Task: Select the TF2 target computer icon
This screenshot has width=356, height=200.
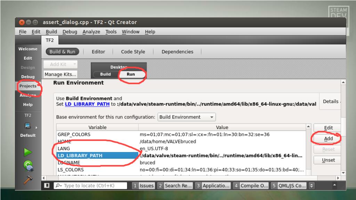Action: [x=28, y=126]
